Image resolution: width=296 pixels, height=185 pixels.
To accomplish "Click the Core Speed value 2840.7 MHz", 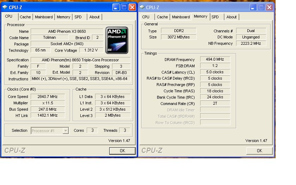I will pos(48,97).
